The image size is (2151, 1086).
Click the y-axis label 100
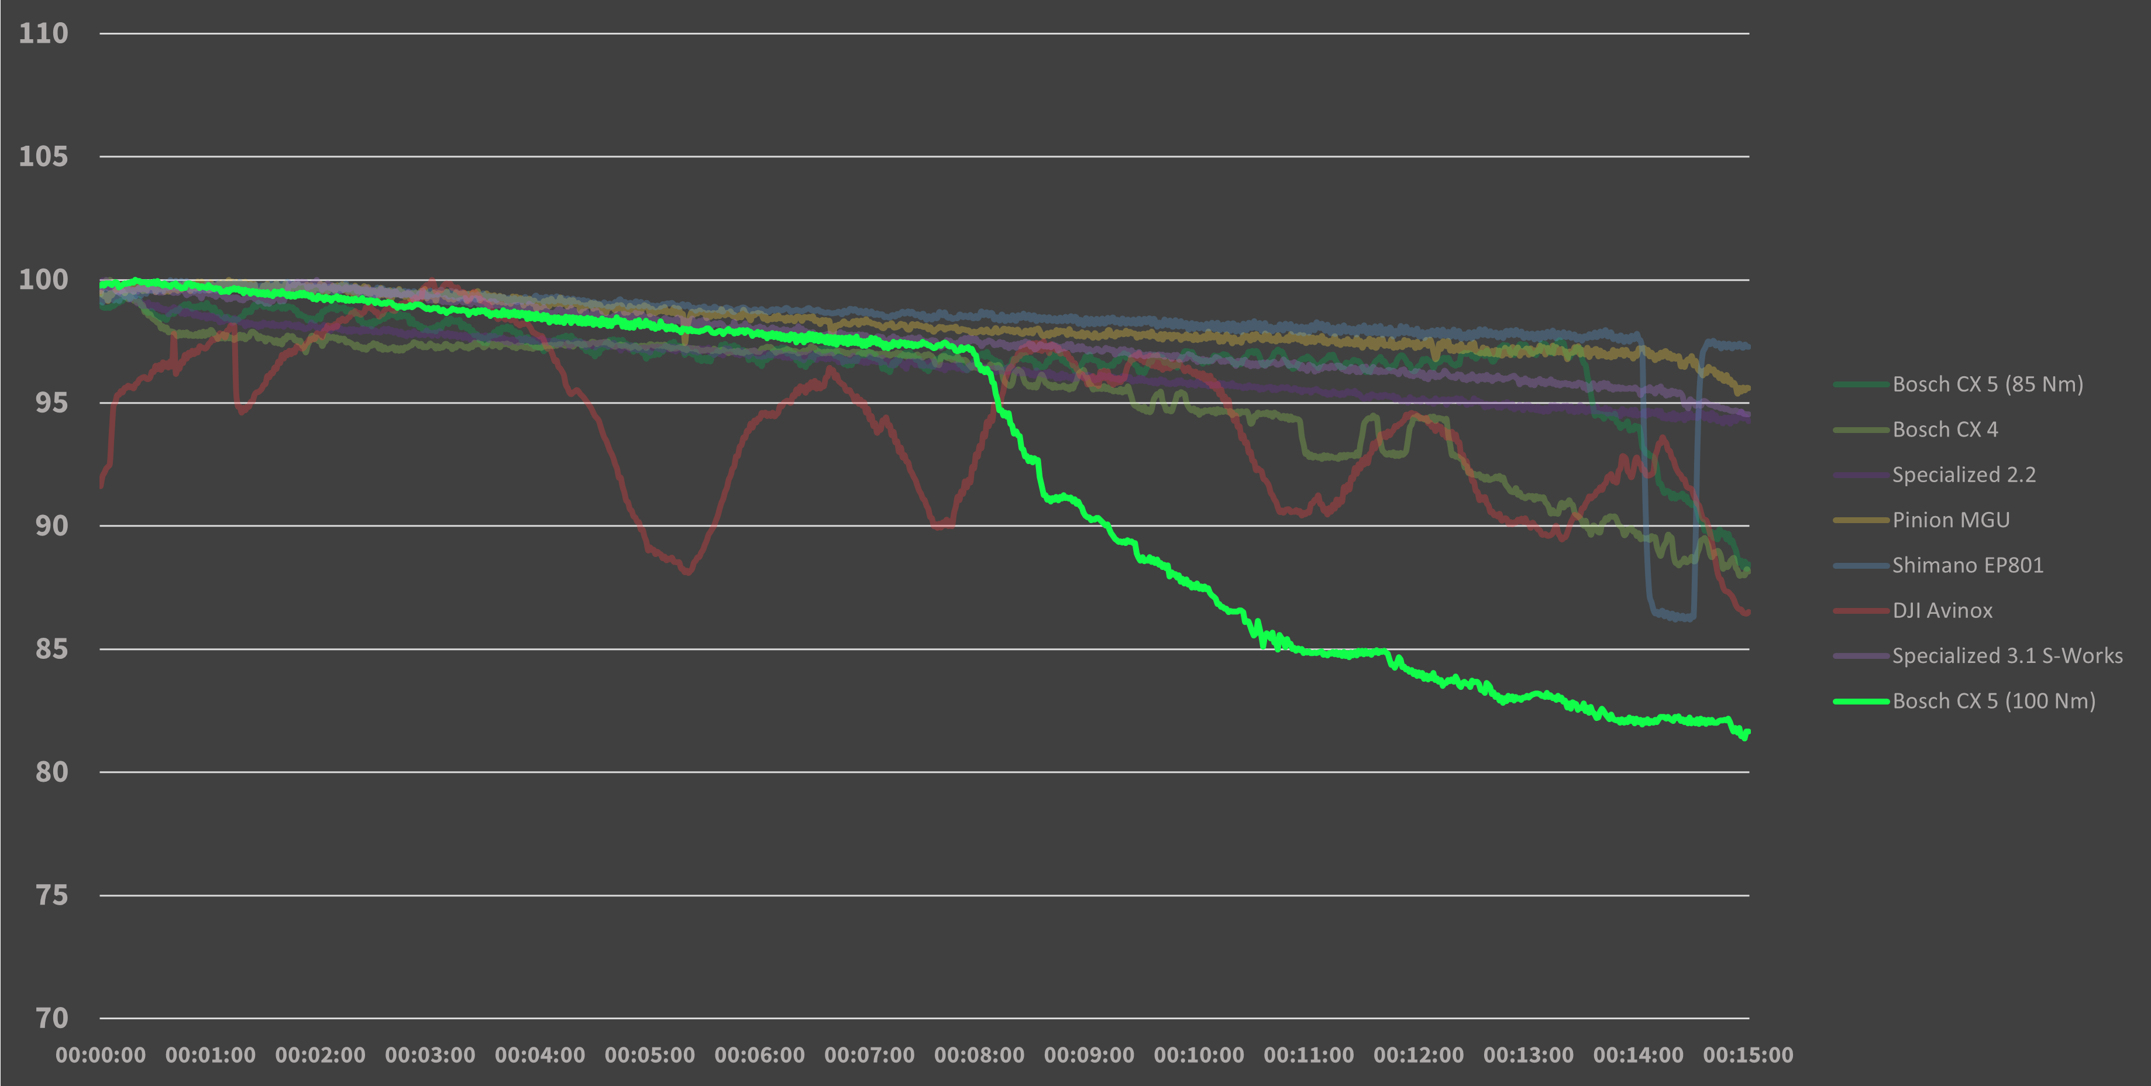pyautogui.click(x=43, y=280)
